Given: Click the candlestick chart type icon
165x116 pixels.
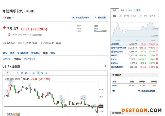Looking at the screenshot, I should [7, 73].
